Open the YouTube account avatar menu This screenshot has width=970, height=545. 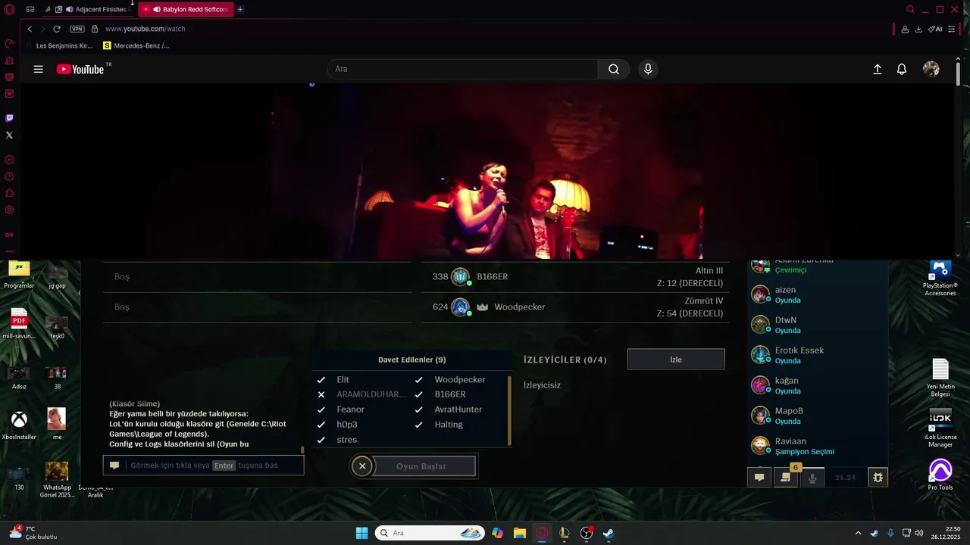931,69
